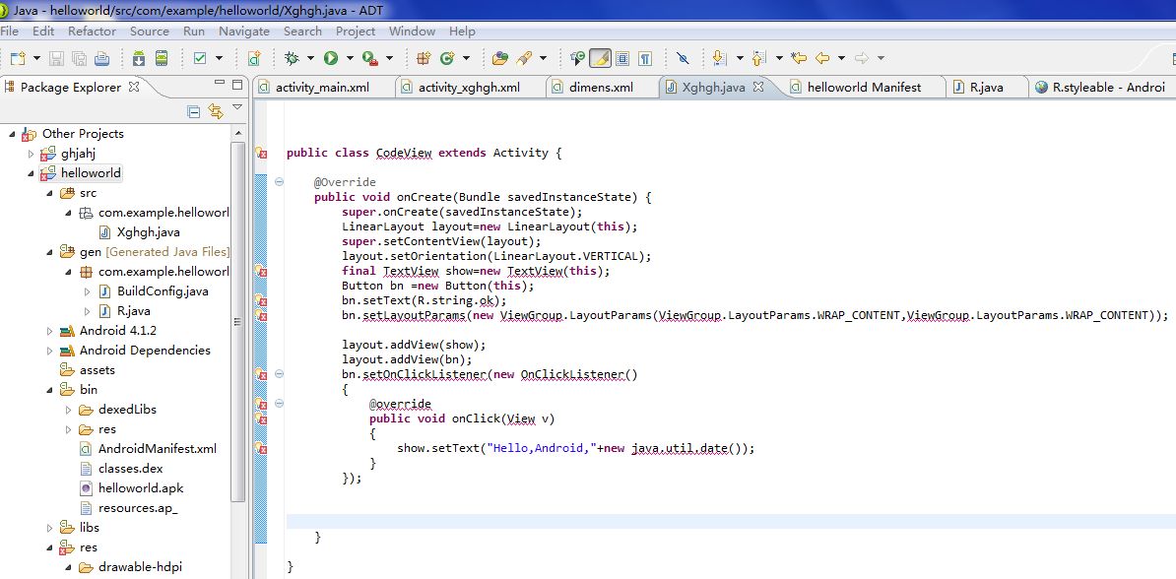Go to Last Edit Location
1176x579 pixels.
click(799, 58)
